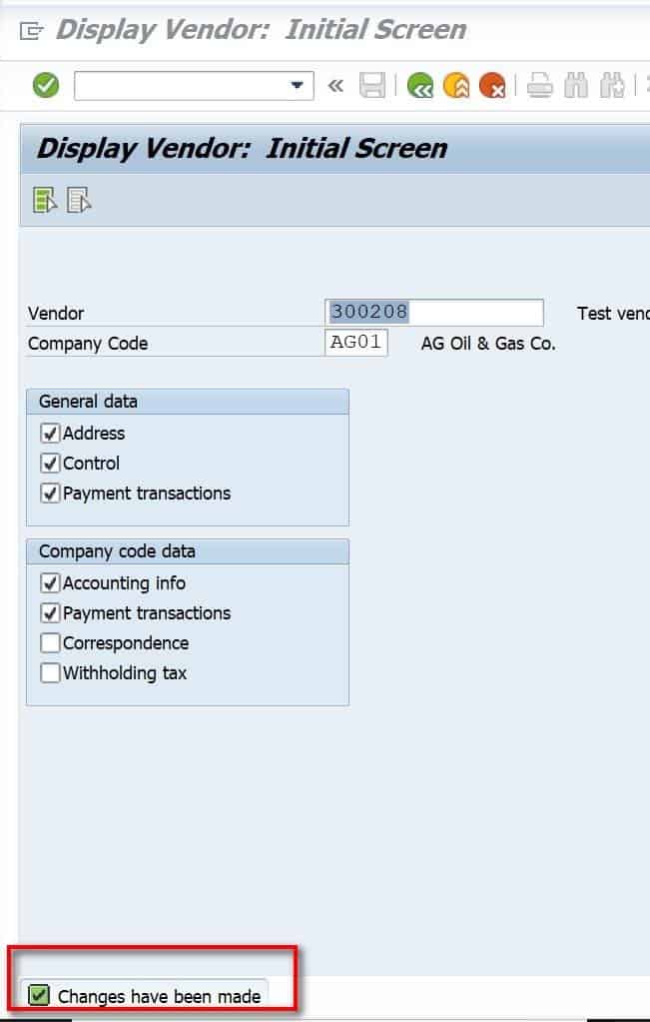Click the green Enter checkmark icon

click(x=46, y=86)
